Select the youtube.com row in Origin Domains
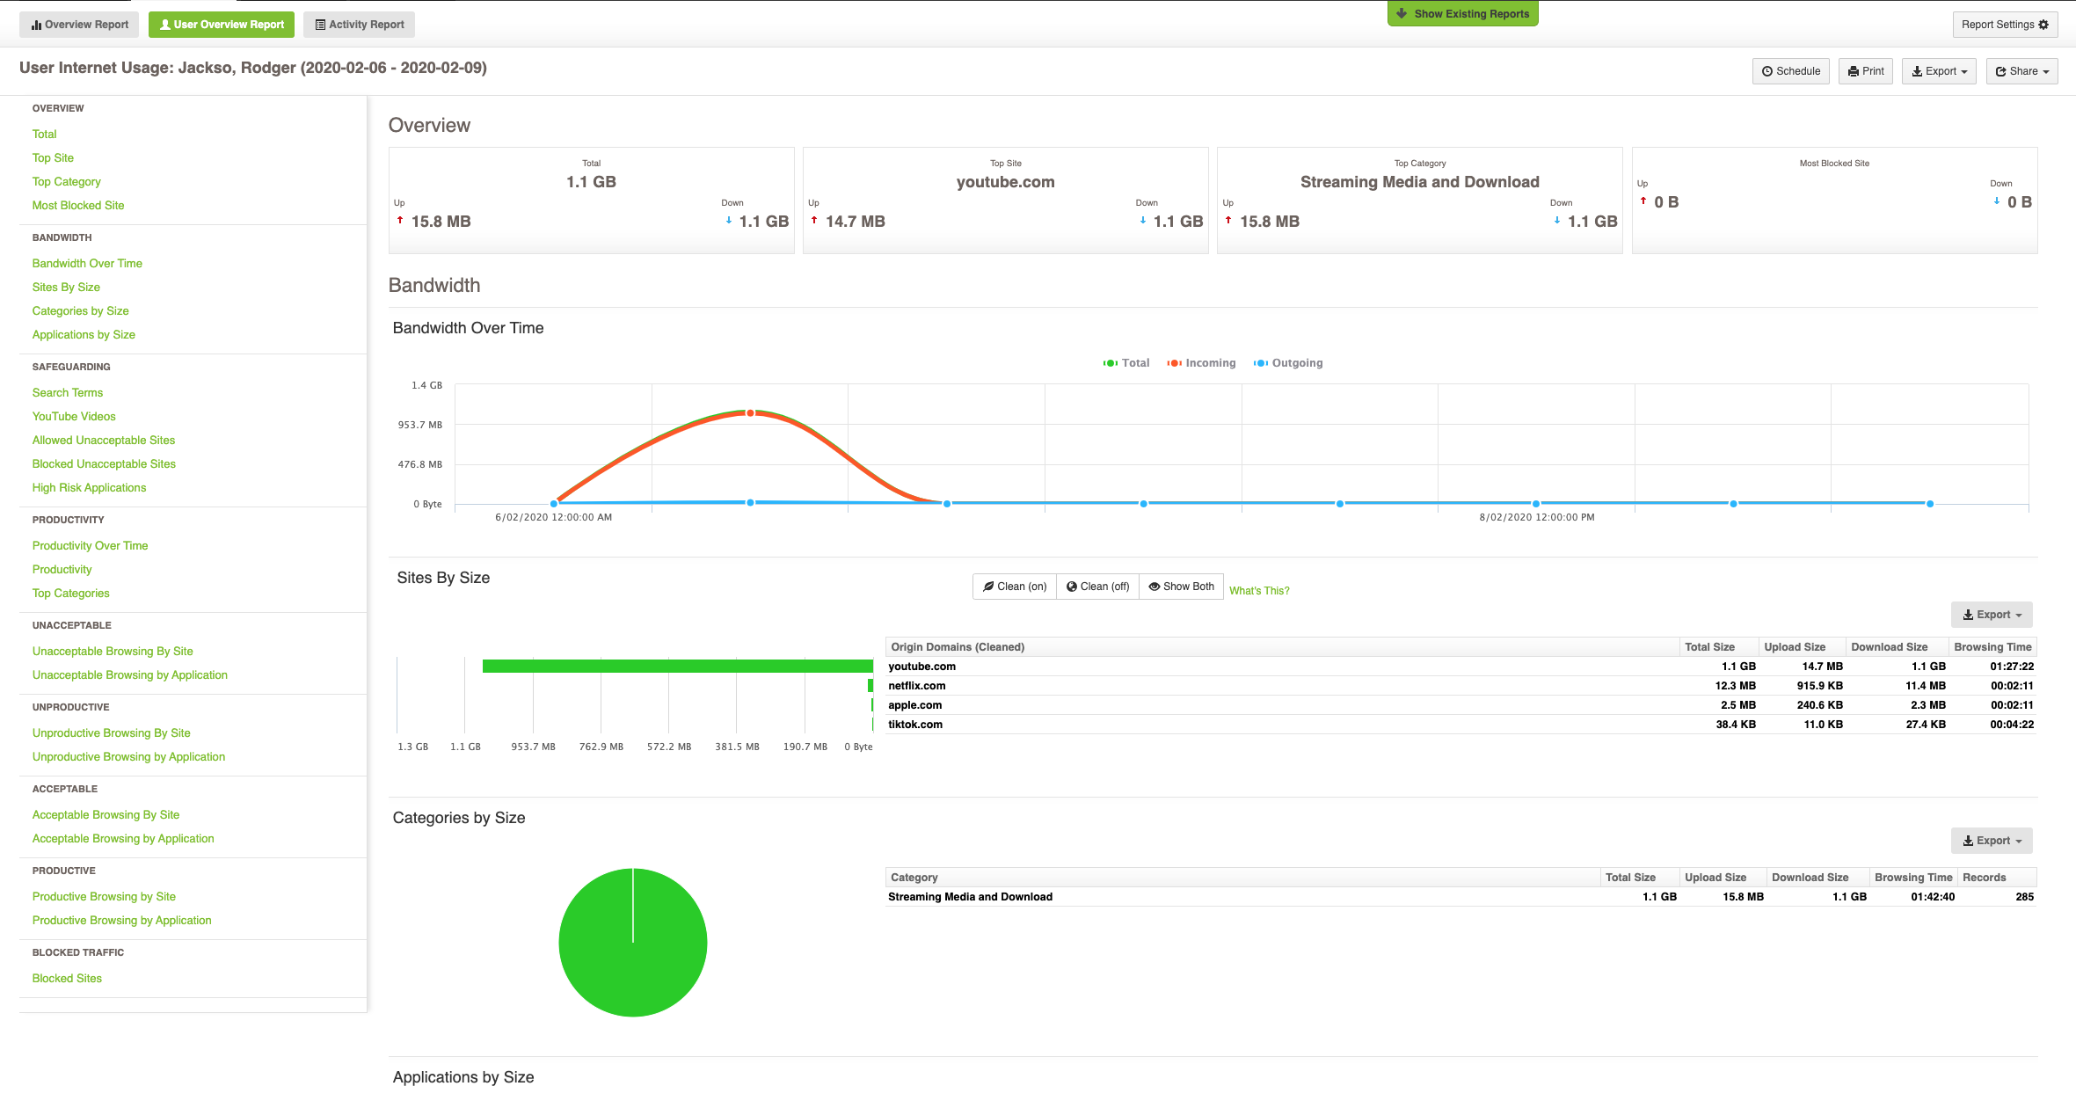 (x=921, y=666)
